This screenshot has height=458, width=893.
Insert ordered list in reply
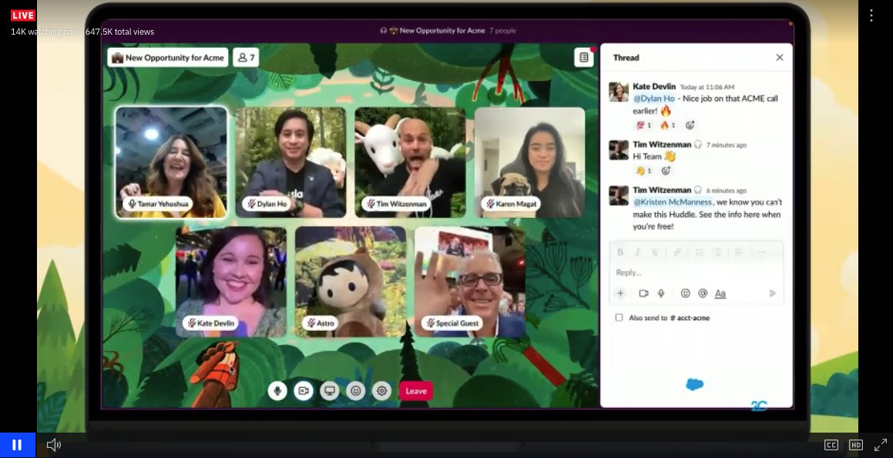[700, 252]
